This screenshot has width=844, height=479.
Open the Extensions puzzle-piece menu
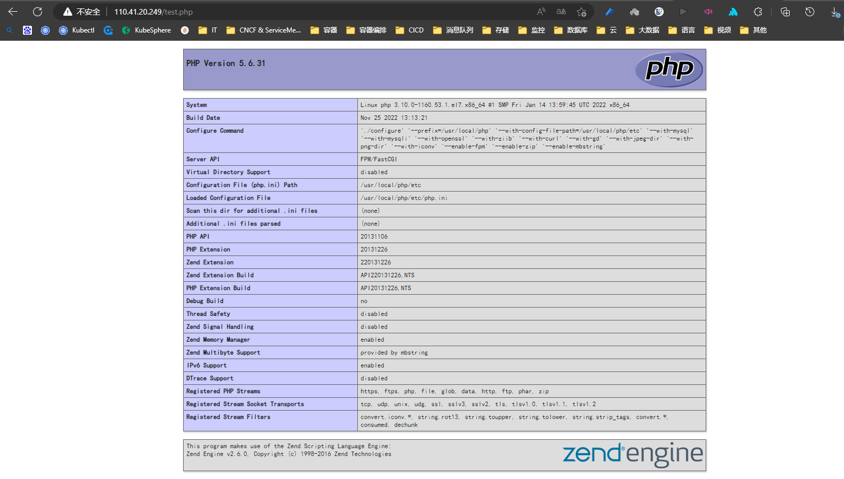point(758,12)
